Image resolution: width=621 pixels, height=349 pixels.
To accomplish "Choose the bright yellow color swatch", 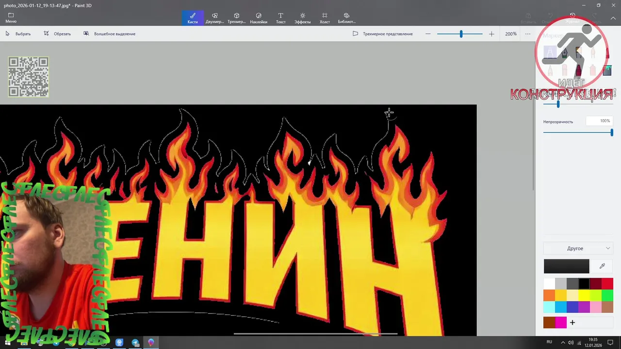I will tap(584, 295).
